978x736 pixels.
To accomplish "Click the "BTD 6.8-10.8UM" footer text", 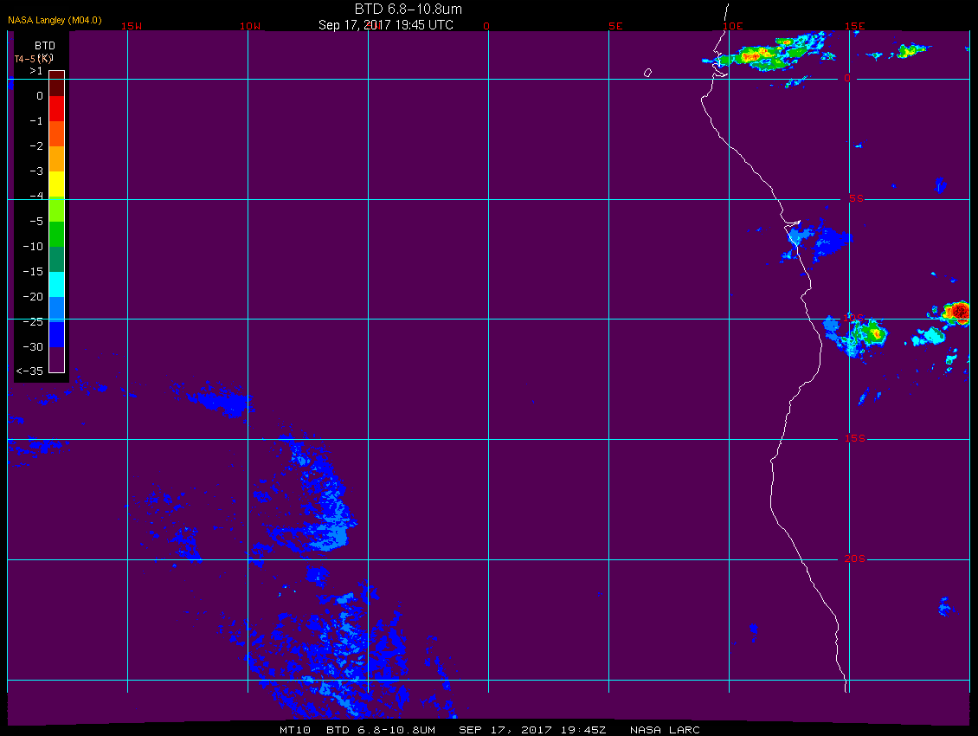I will (381, 730).
